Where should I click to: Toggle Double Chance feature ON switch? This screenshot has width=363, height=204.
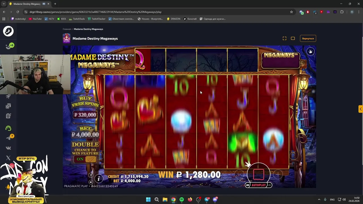tap(85, 159)
